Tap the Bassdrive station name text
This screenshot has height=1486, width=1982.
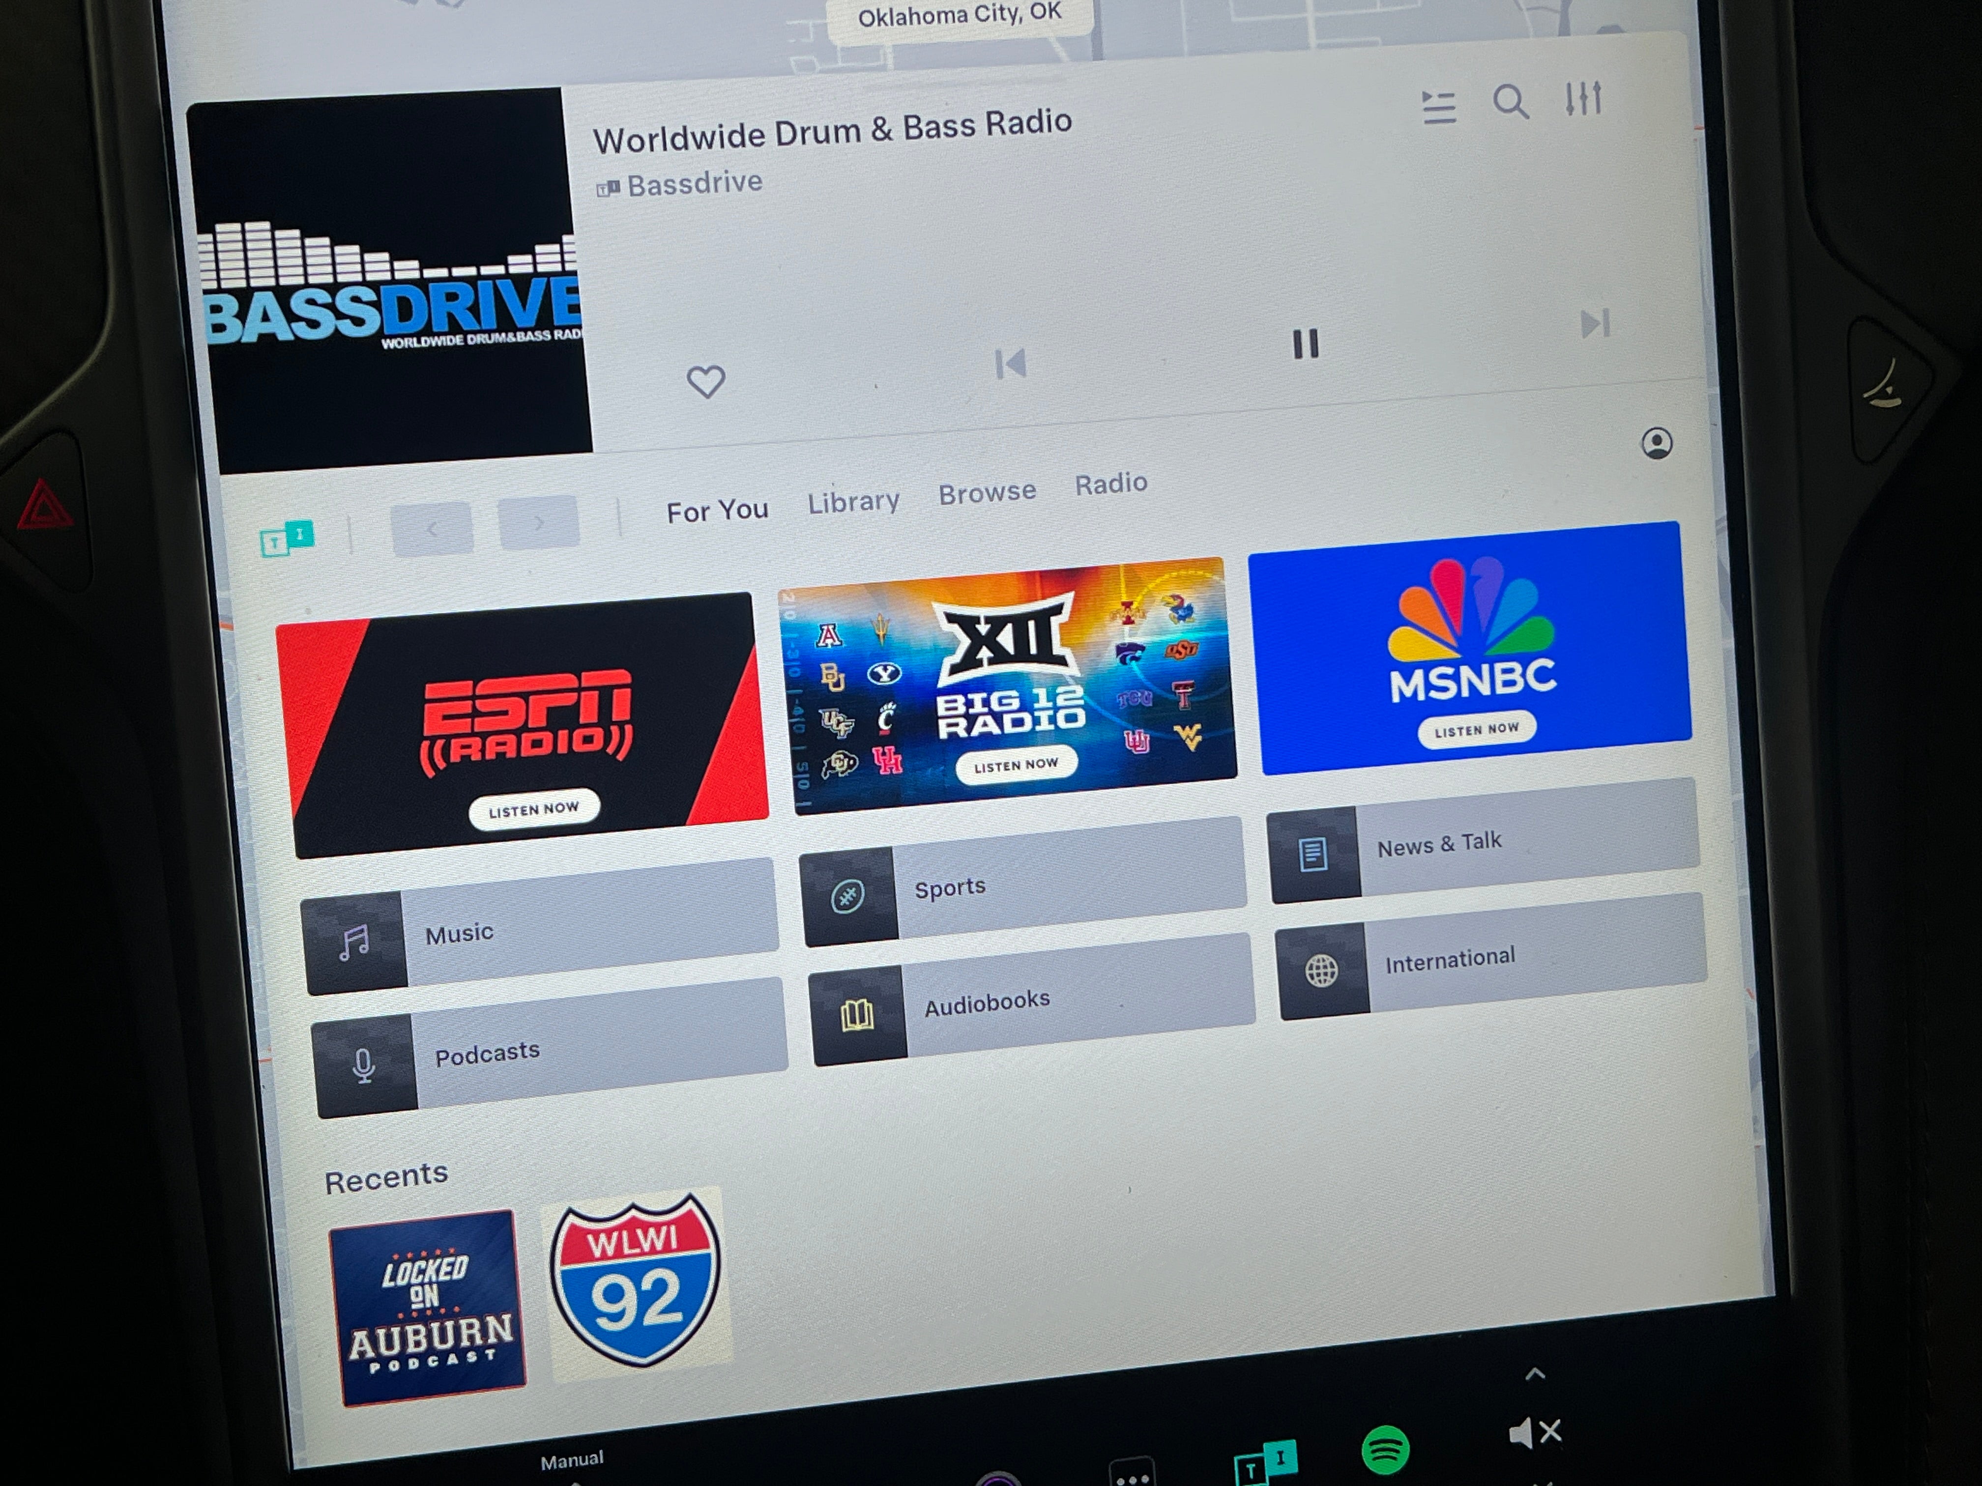click(x=695, y=184)
